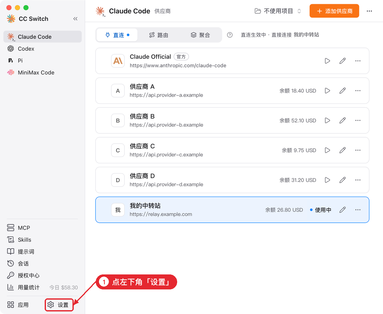Activate 供应商 C with play icon
This screenshot has height=314, width=383.
(x=327, y=150)
